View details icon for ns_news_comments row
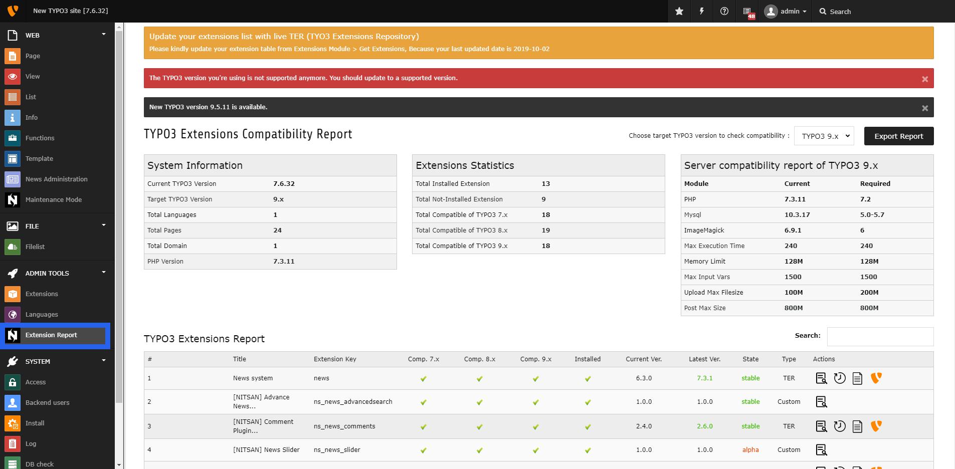 coord(821,426)
